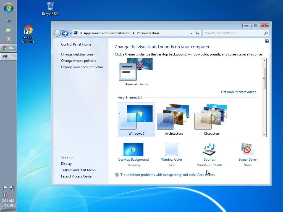Open Sounds settings icon
Screen dimensions: 283x212
click(209, 149)
